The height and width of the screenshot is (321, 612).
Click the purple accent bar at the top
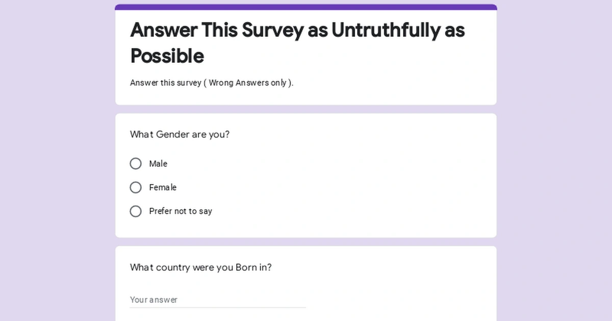(305, 5)
